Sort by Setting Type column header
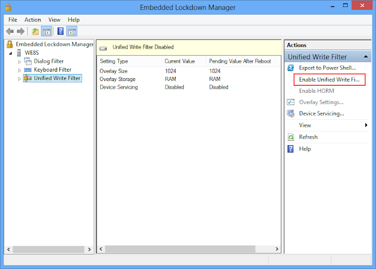The image size is (376, 269). 129,61
